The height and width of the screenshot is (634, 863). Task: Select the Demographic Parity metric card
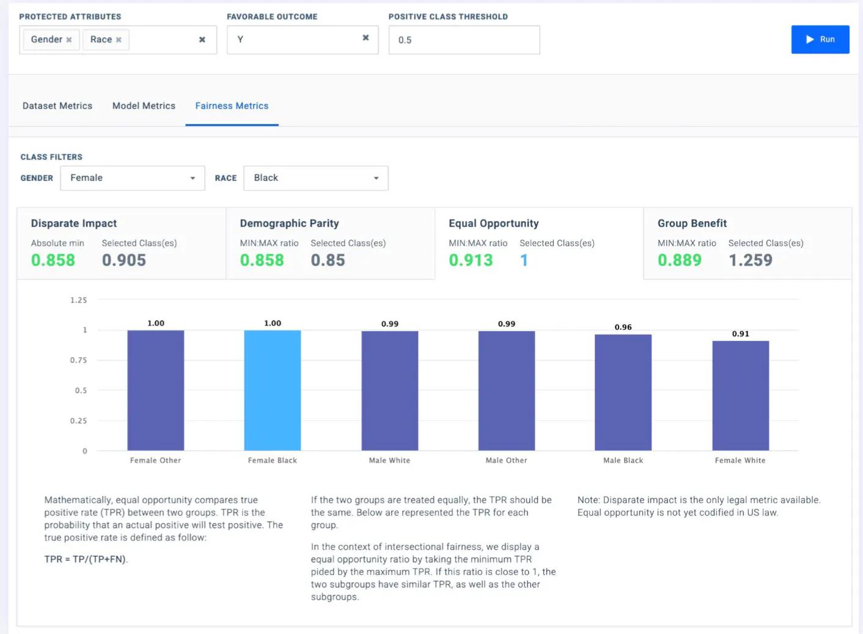[x=330, y=244]
